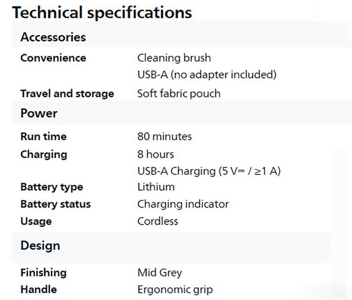Click the Lithium value
The height and width of the screenshot is (300, 352).
pyautogui.click(x=156, y=187)
